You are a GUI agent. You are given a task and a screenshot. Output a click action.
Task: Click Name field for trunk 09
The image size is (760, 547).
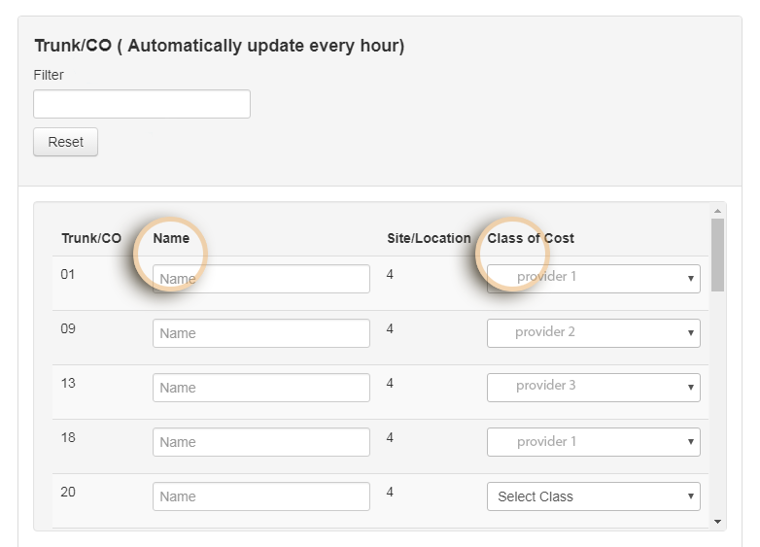[260, 333]
